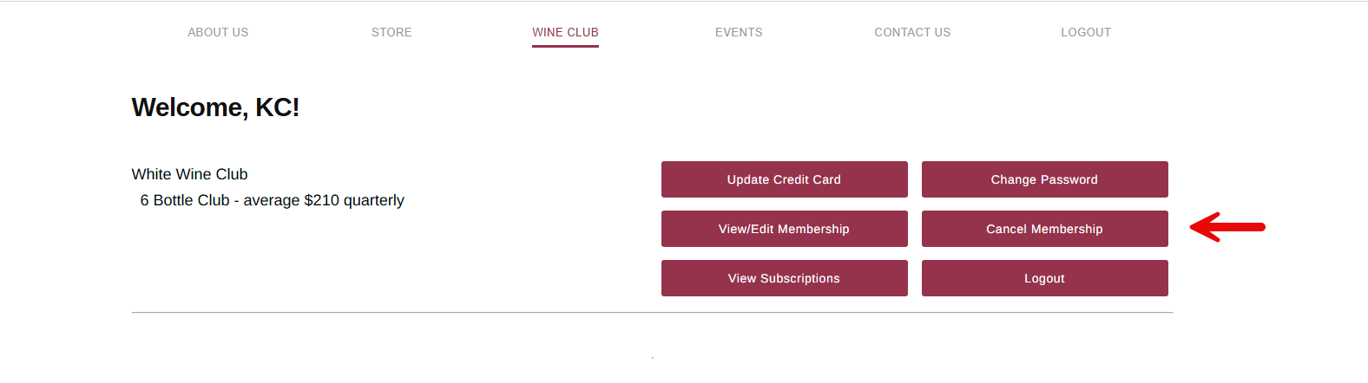Navigate to Contact Us
The image size is (1368, 383).
(x=912, y=32)
